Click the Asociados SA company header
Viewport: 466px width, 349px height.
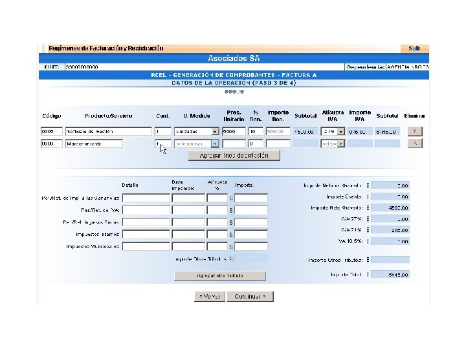(x=234, y=58)
